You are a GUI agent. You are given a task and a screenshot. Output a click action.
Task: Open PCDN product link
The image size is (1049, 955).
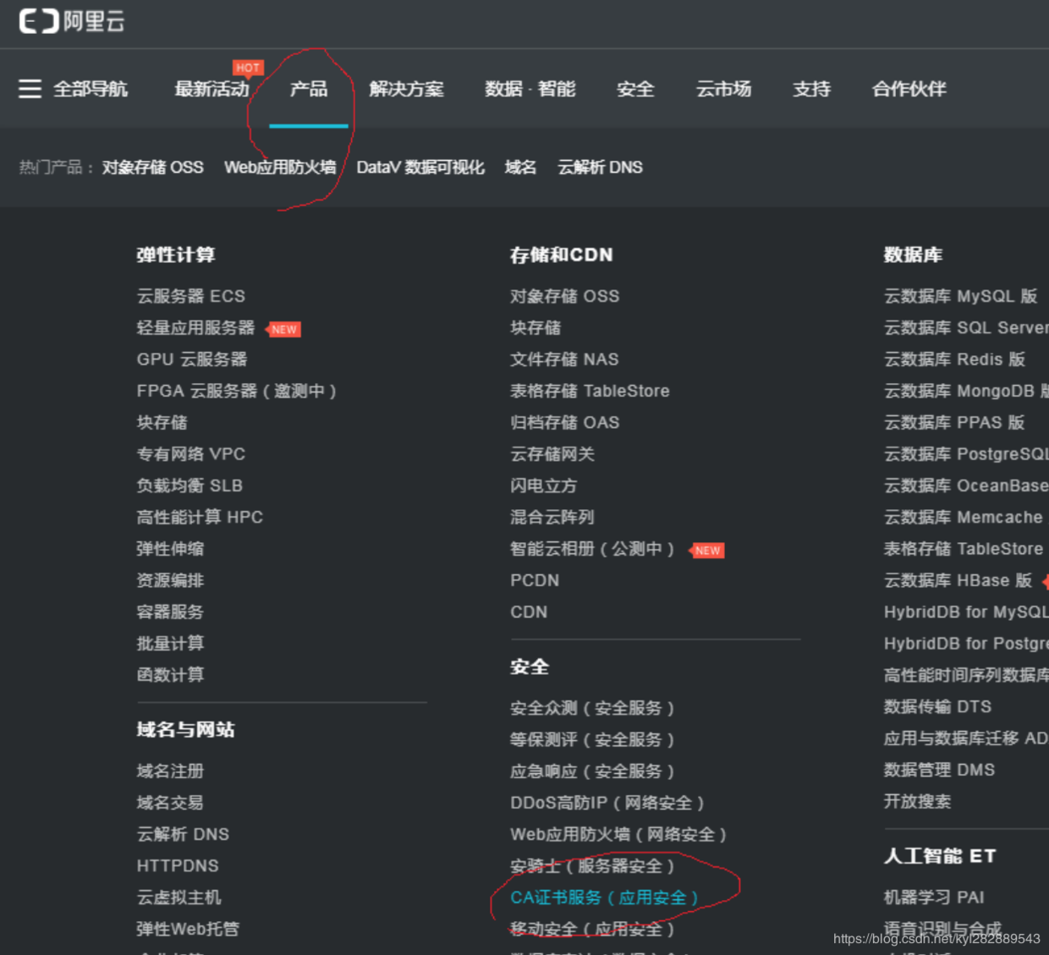tap(535, 580)
